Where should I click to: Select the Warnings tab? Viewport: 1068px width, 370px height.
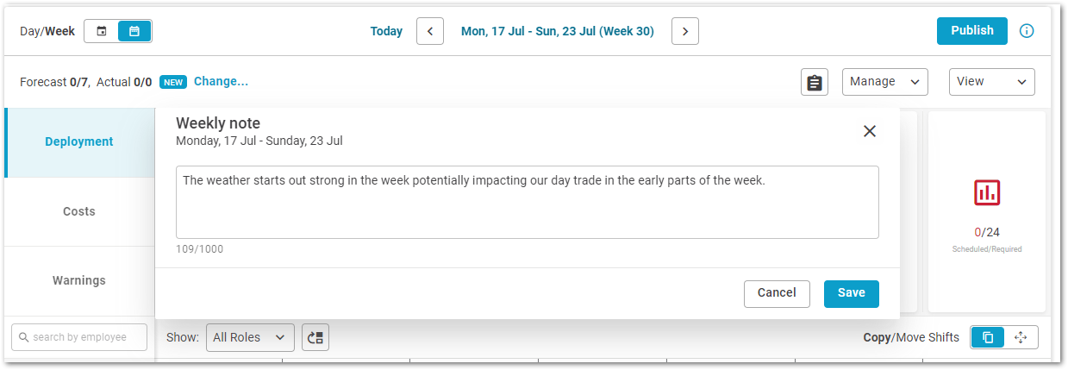click(79, 280)
